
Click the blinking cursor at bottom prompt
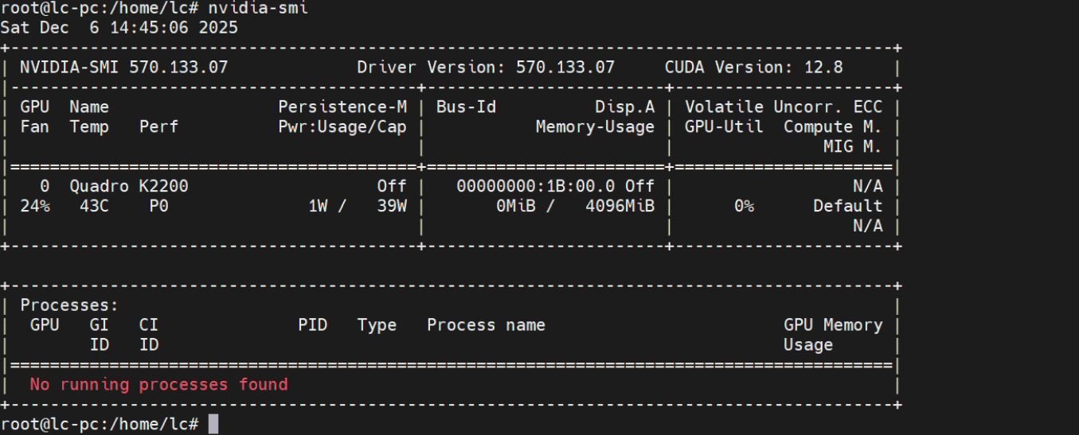coord(213,424)
